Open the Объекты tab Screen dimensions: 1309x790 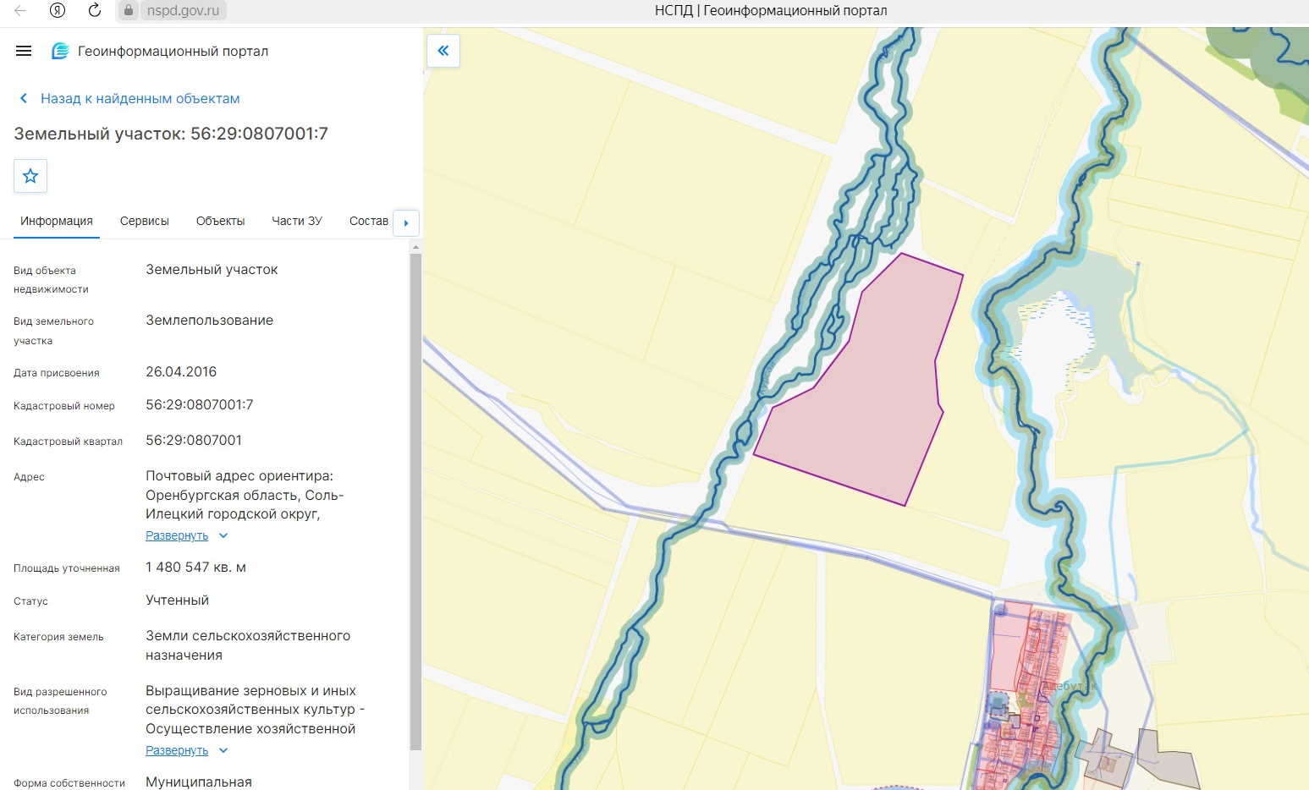click(220, 221)
